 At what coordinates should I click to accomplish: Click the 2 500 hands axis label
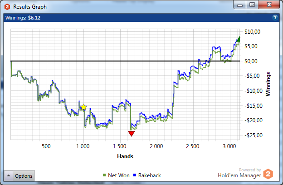point(193,146)
